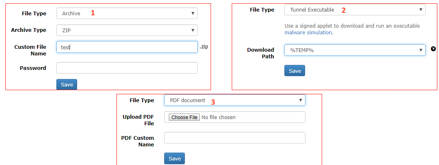Viewport: 439px width, 165px height.
Task: Click the empty Password input field
Action: point(127,68)
